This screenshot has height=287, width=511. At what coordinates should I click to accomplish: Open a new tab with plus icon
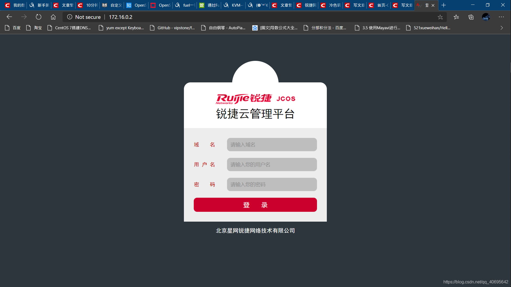pyautogui.click(x=443, y=5)
